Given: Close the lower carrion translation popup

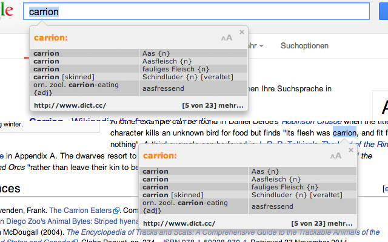Looking at the screenshot, I should (x=350, y=150).
